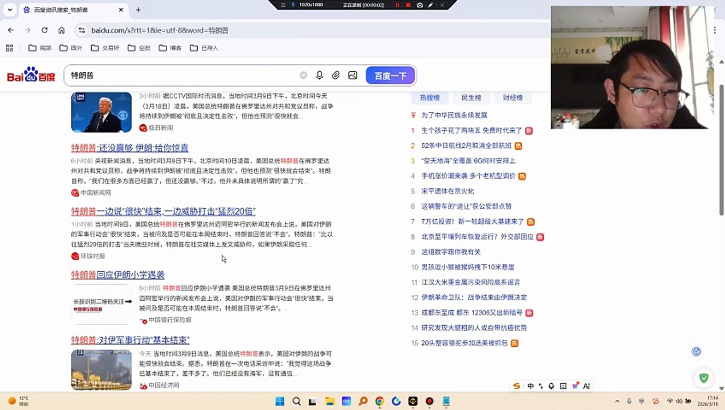
Task: Toggle input method punctuation mode icon
Action: coord(541,386)
